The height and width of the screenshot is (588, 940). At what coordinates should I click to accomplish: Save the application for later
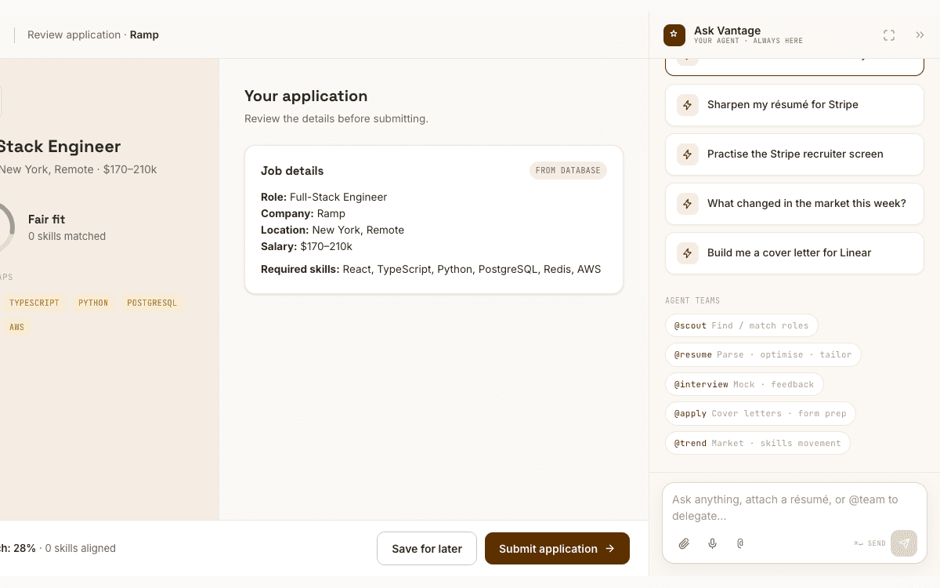coord(427,549)
